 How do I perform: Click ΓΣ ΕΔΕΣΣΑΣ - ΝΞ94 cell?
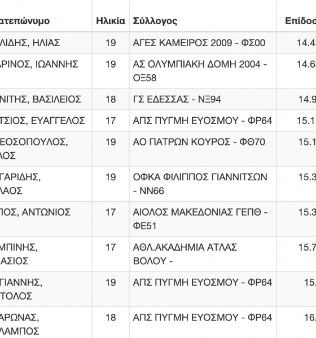[177, 99]
